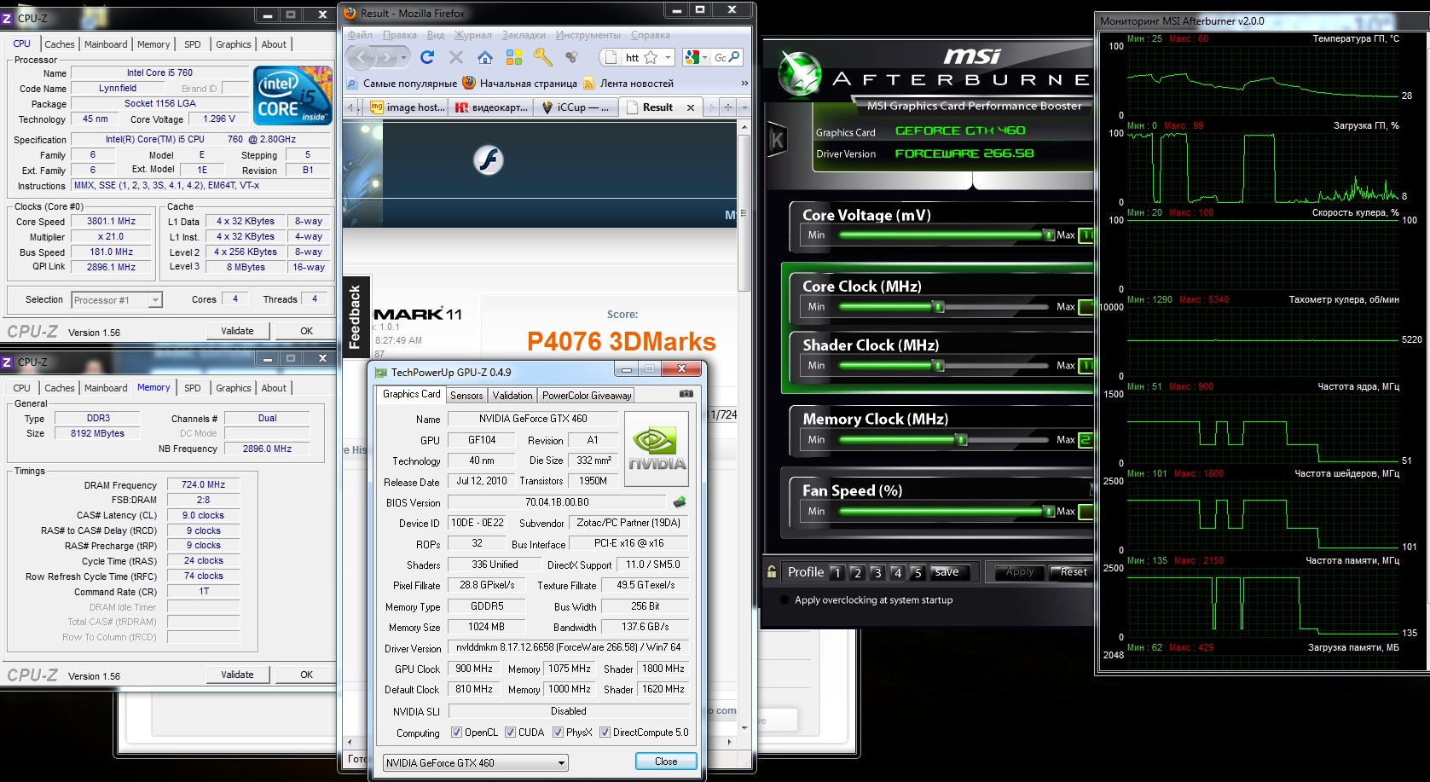
Task: Click the gray molecule icon in Firefox toolbar
Action: 571,57
